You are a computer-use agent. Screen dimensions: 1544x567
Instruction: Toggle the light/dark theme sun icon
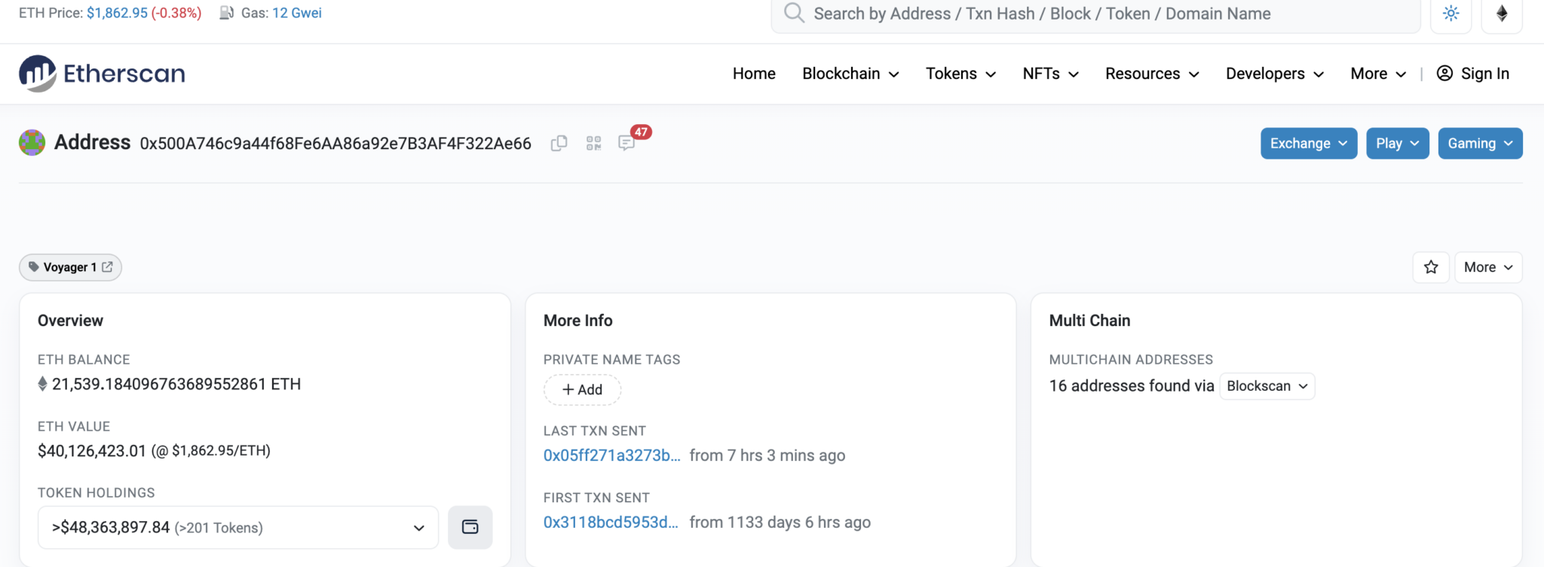tap(1451, 14)
